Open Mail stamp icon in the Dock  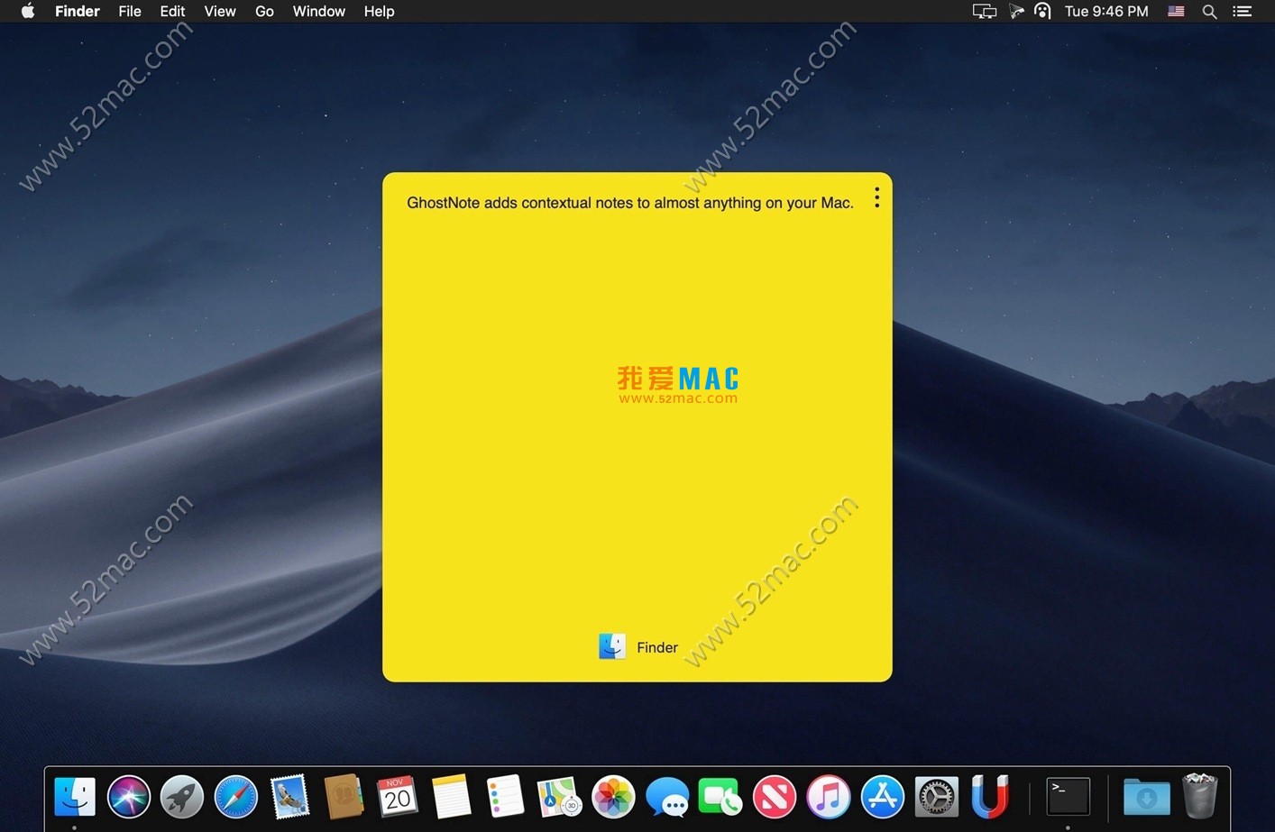290,797
